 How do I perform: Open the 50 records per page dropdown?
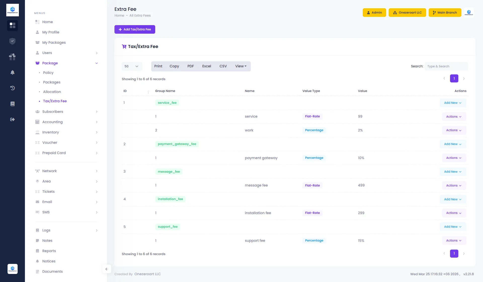[132, 66]
